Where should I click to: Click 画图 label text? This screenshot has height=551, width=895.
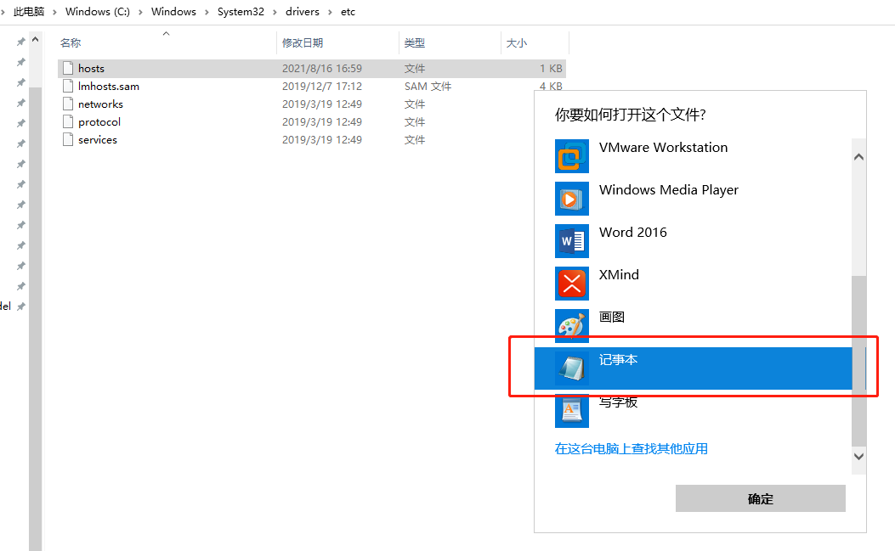[x=612, y=318]
